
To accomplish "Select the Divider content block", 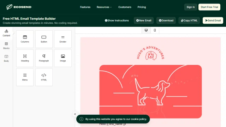I will coord(63,39).
